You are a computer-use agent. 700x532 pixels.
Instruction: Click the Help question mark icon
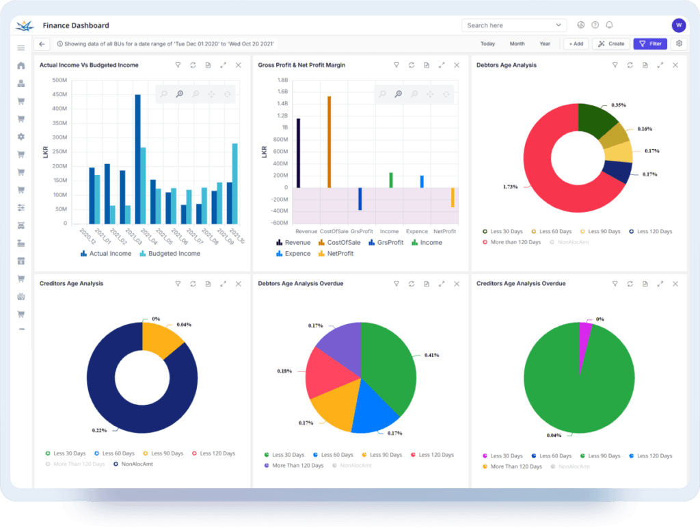[x=595, y=25]
